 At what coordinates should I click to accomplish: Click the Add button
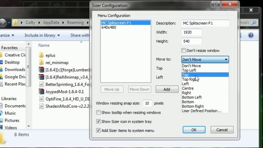pos(167,89)
